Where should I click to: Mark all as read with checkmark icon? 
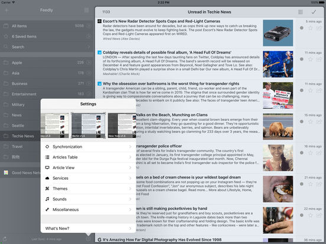point(314,12)
